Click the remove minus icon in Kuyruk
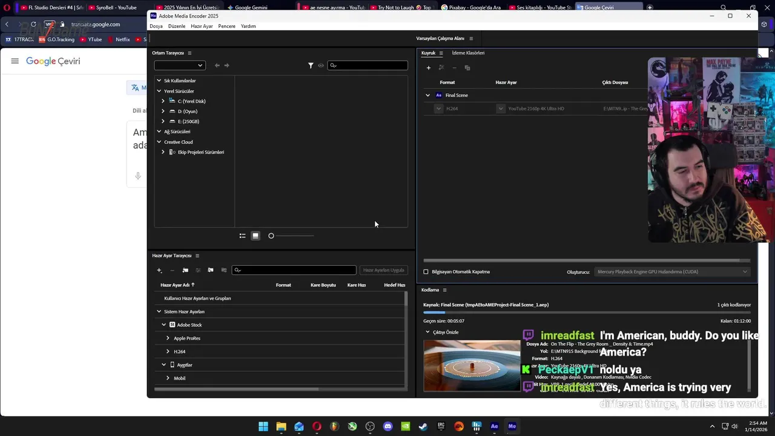 point(454,68)
